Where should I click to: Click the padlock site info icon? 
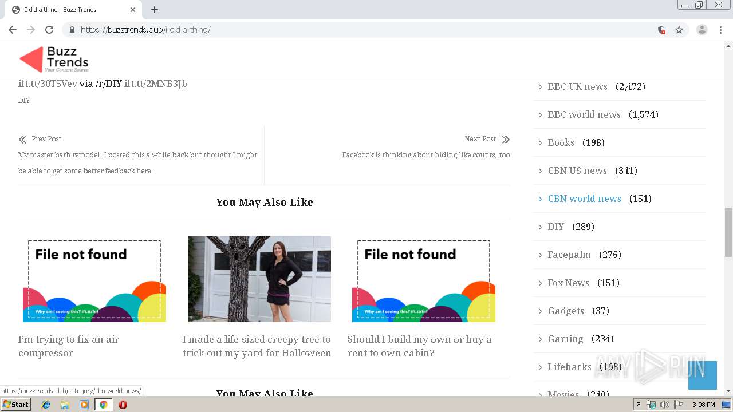coord(72,30)
